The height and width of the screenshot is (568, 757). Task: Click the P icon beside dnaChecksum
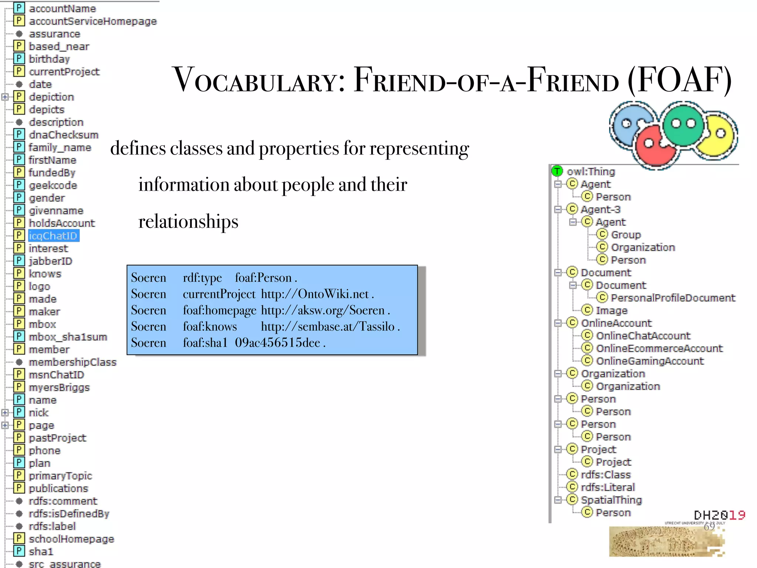[19, 134]
